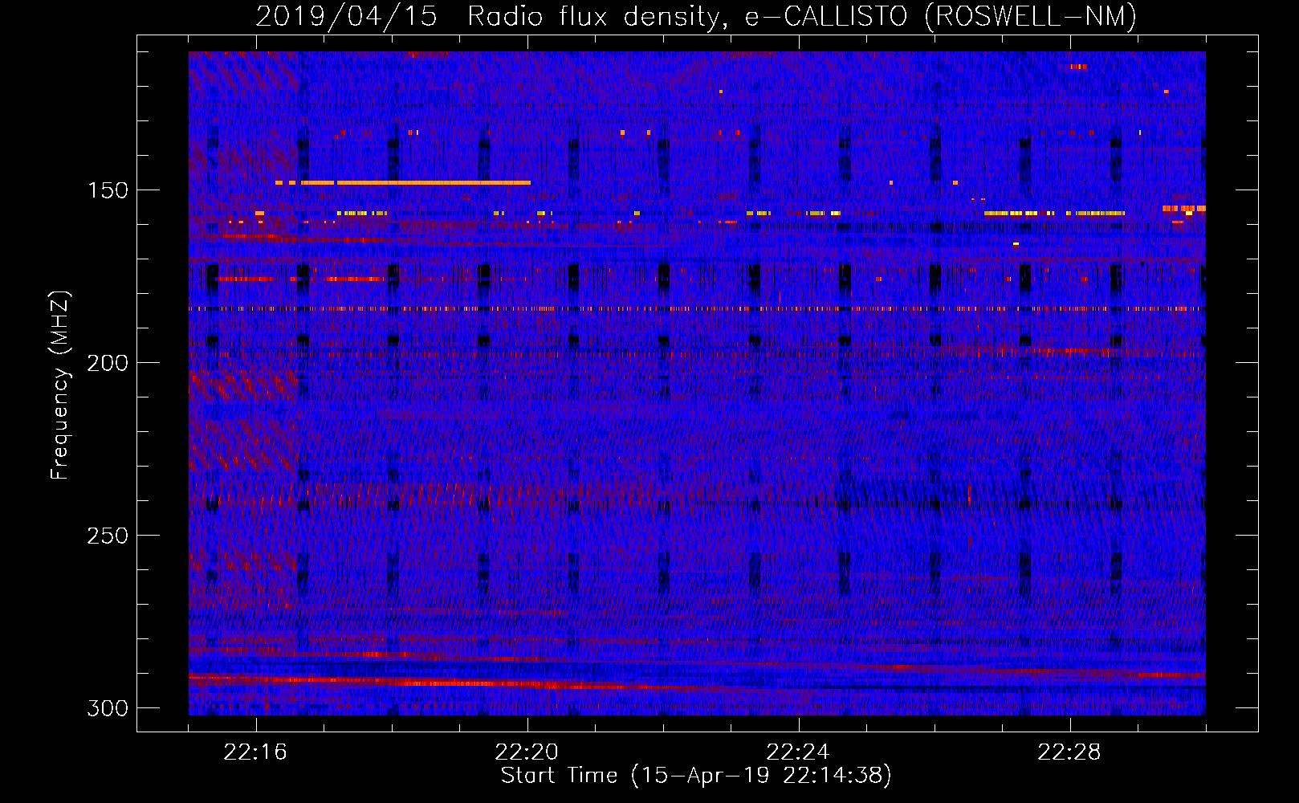
Task: Click the 150 frequency tick label
Action: (108, 190)
